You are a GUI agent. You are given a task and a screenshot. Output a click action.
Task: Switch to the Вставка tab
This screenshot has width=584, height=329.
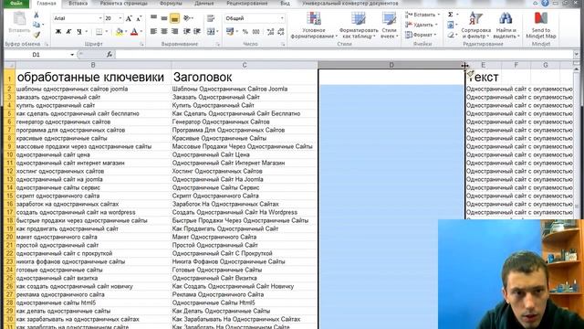[78, 3]
